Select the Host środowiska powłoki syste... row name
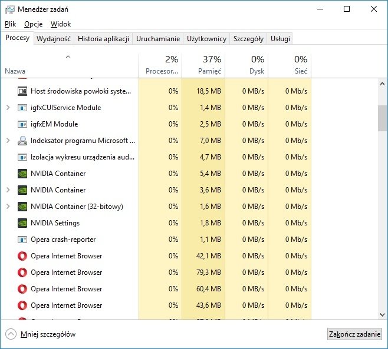Screen dimensions: 388x349 point(81,91)
